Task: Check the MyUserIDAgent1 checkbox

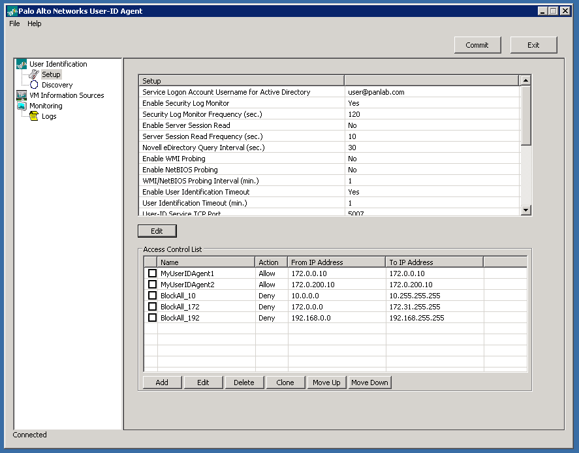Action: 152,273
